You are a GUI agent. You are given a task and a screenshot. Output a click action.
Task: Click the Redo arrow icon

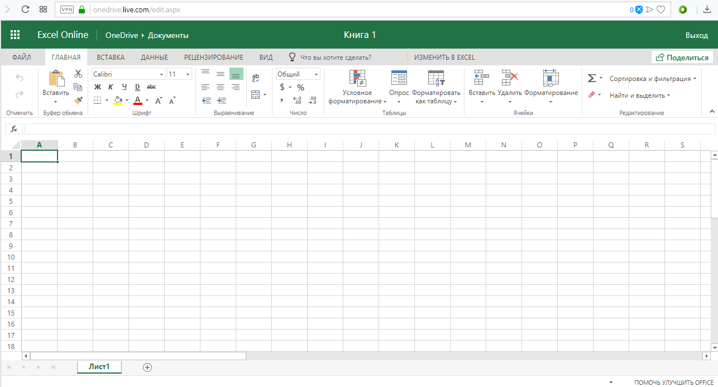(20, 94)
